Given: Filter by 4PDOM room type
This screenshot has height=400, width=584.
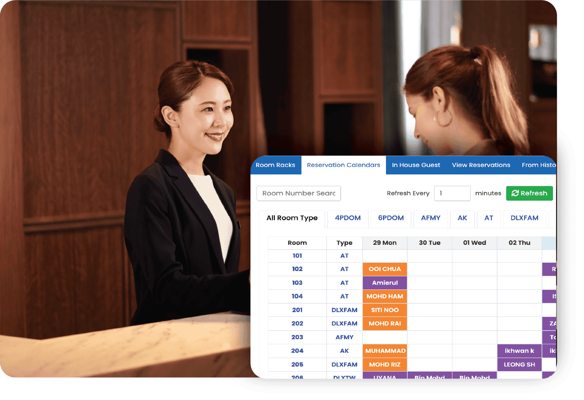Looking at the screenshot, I should tap(348, 218).
